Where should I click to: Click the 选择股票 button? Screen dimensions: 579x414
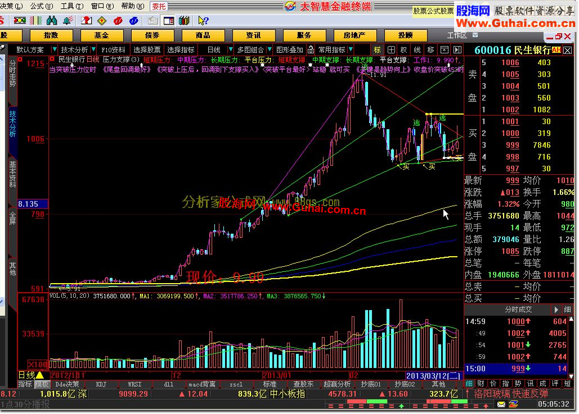[x=147, y=50]
